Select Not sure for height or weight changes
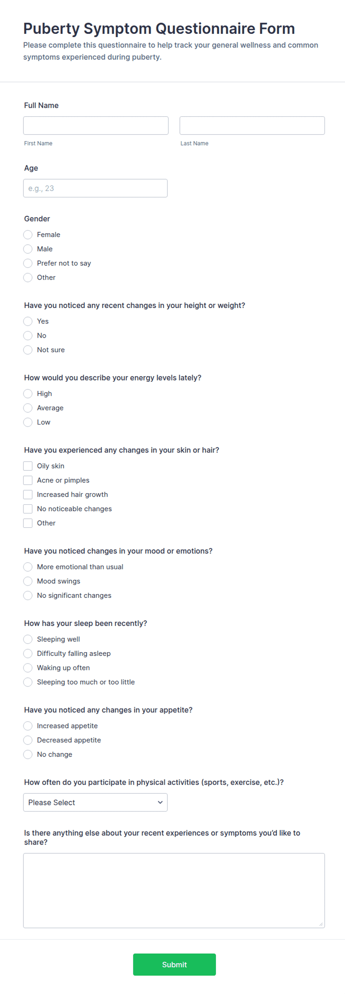 pyautogui.click(x=28, y=350)
